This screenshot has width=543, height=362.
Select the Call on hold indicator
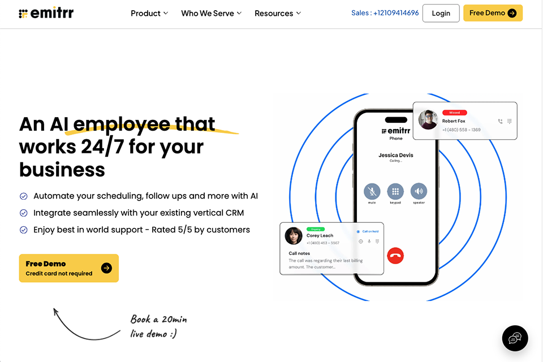[x=368, y=231]
